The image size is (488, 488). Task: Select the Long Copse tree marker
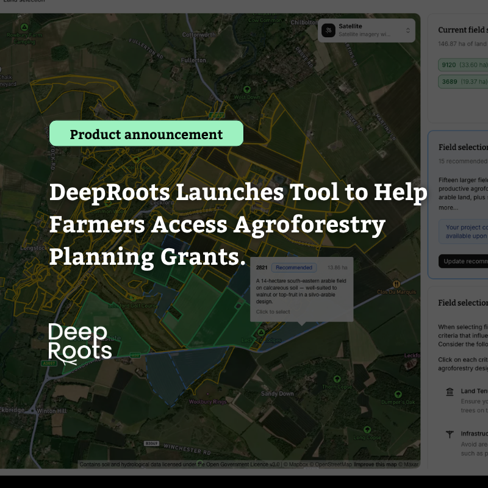(x=367, y=429)
